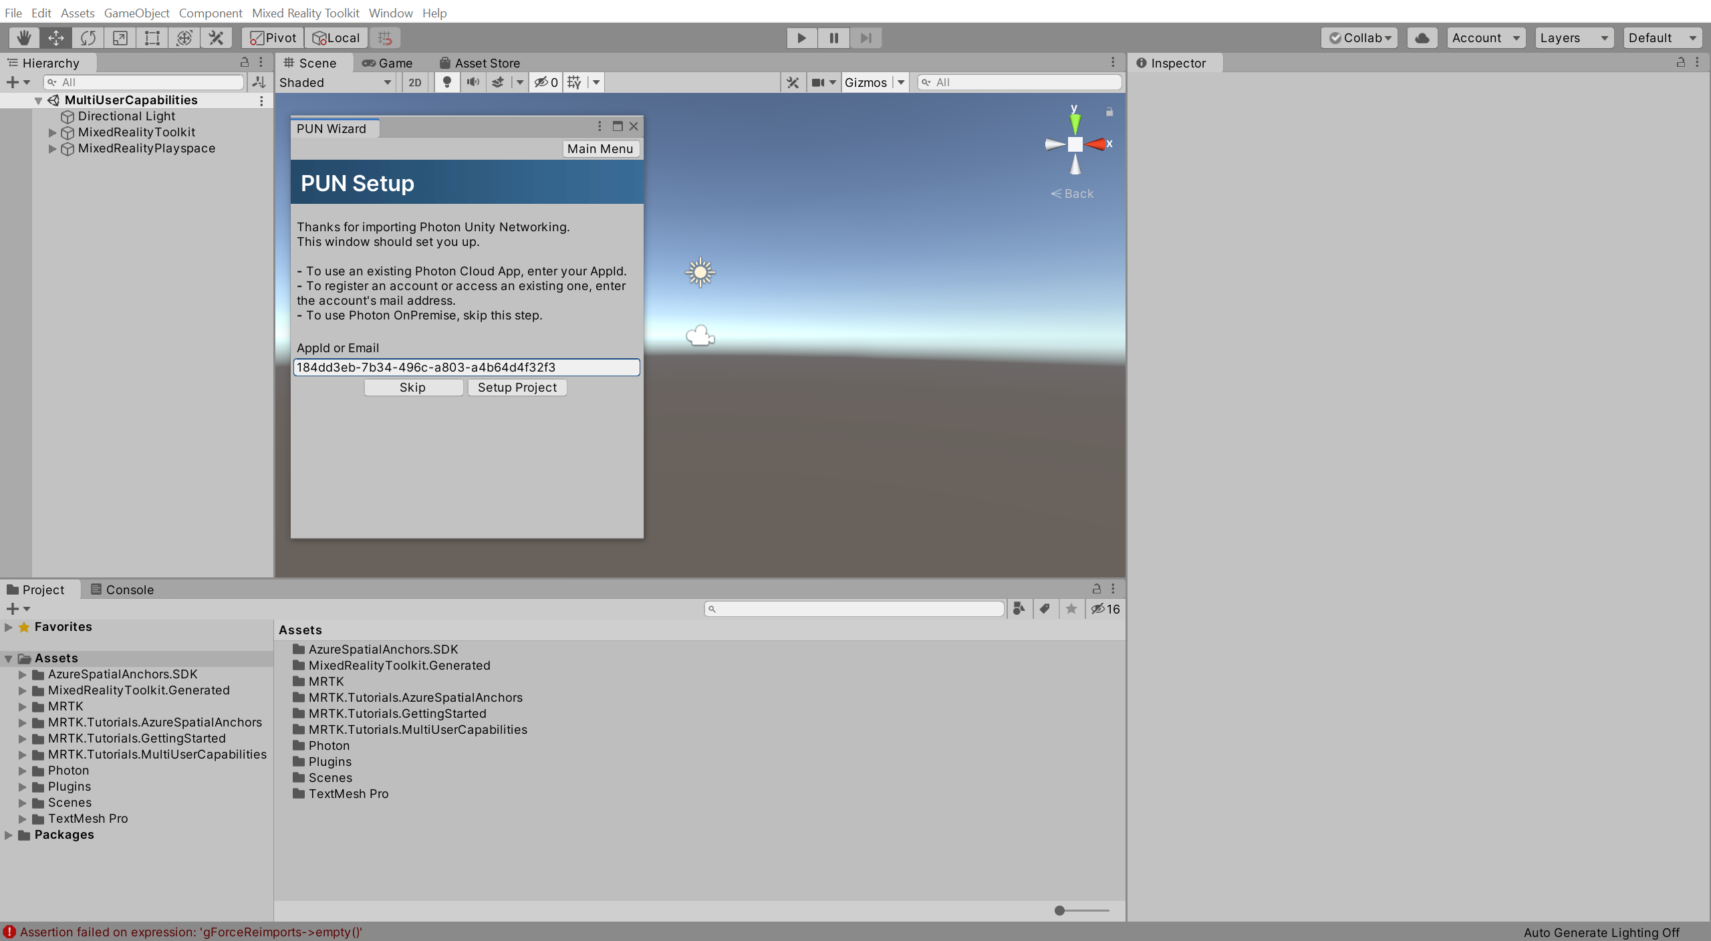This screenshot has width=1711, height=941.
Task: Select the Hand/Move tool
Action: click(21, 37)
